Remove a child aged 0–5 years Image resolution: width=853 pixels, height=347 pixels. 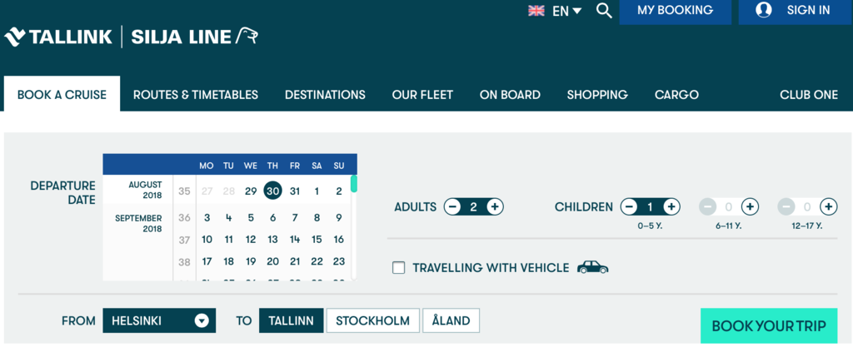[629, 206]
